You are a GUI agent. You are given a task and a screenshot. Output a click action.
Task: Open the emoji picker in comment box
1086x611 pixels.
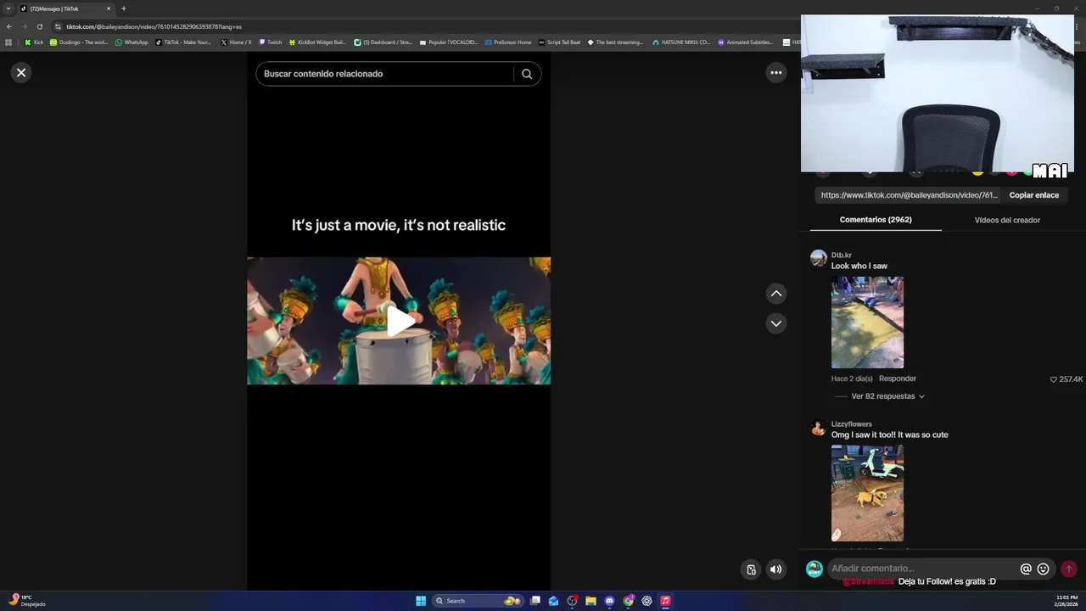(1043, 569)
